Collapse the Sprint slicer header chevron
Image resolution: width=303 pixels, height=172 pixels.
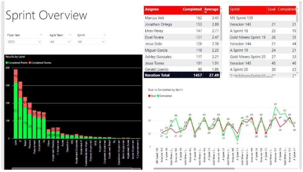pyautogui.click(x=104, y=35)
